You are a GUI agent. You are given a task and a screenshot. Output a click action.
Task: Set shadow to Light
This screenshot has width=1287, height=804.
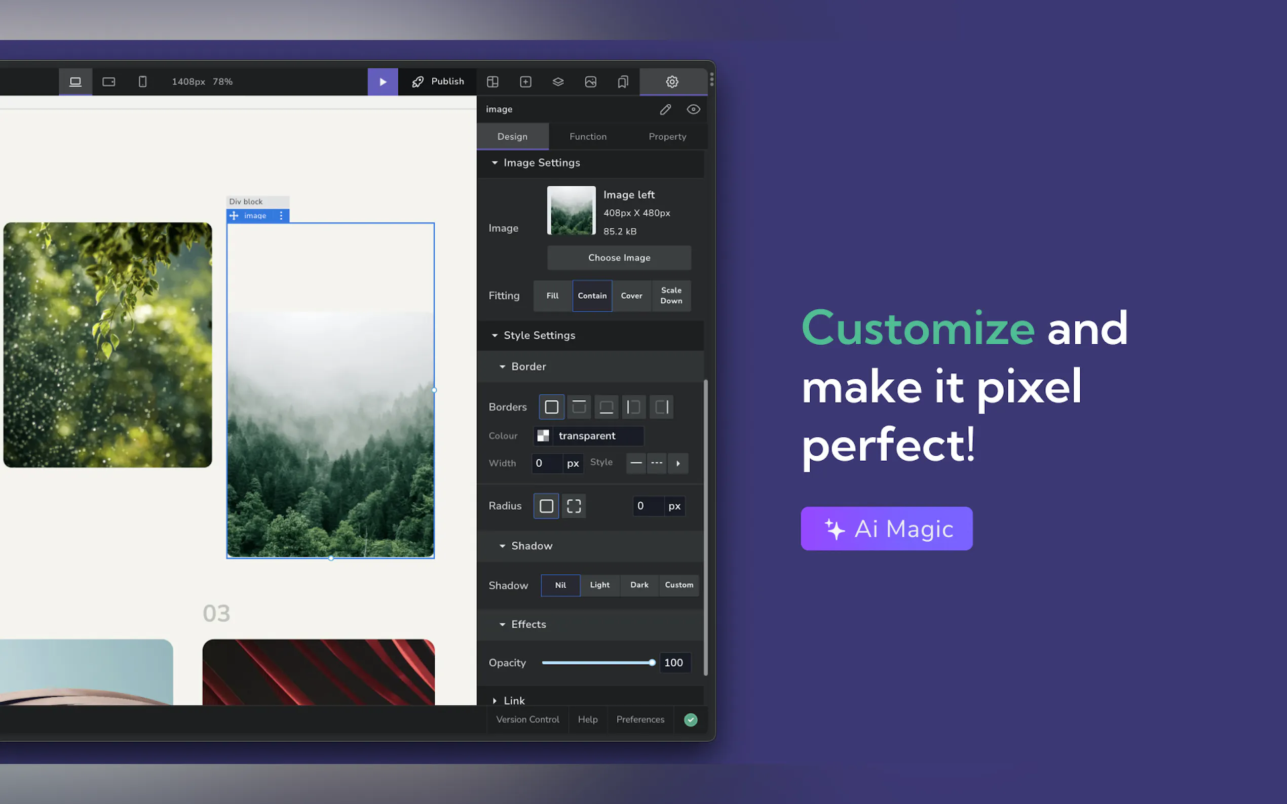coord(599,585)
